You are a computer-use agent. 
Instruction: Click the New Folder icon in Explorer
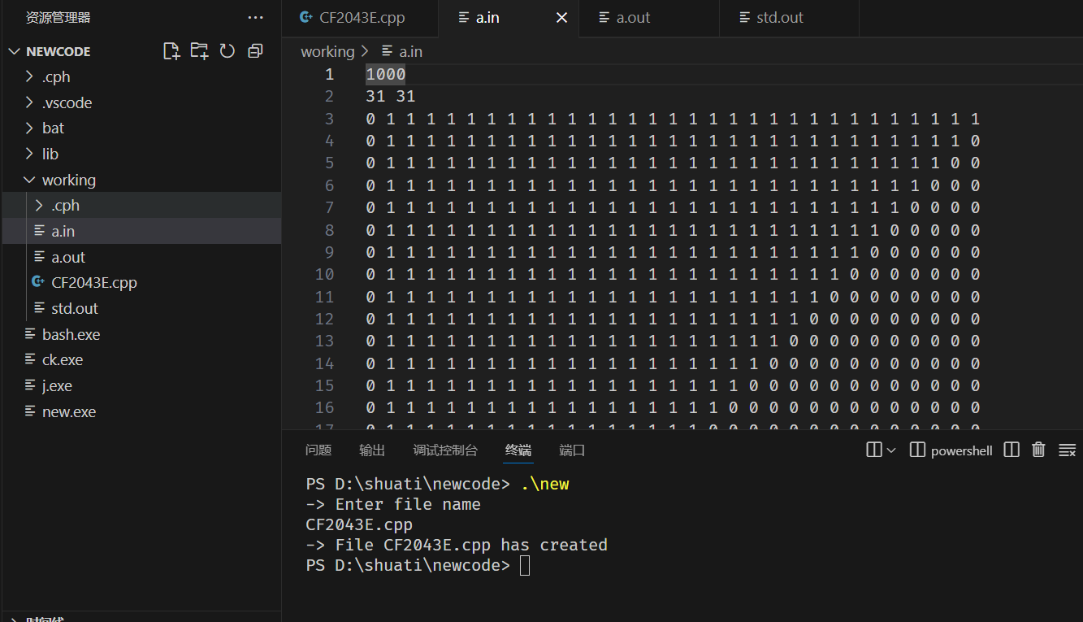199,51
